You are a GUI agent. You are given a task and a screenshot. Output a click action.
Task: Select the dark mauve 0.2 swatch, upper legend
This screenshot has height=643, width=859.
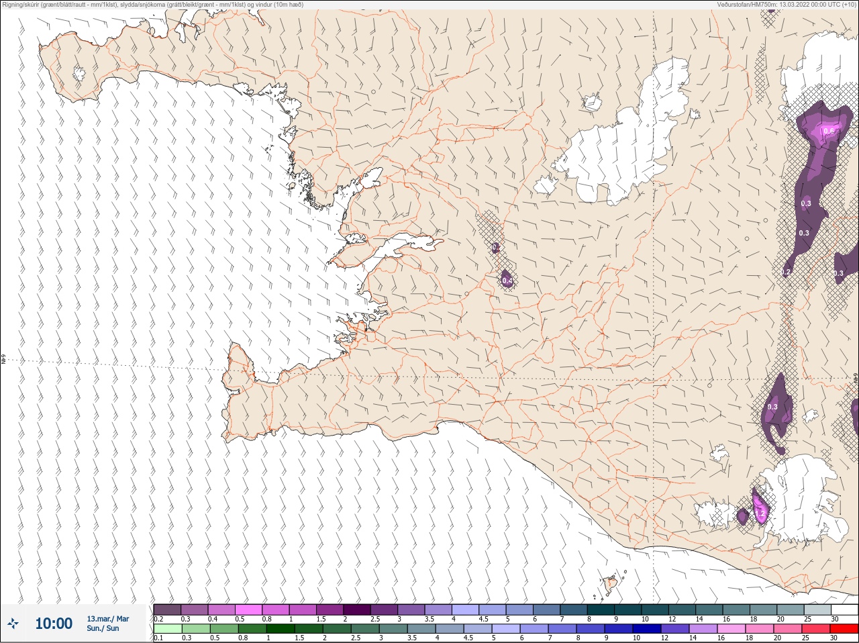pyautogui.click(x=167, y=609)
